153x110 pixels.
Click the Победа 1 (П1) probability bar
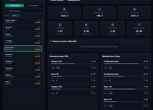pyautogui.click(x=73, y=64)
